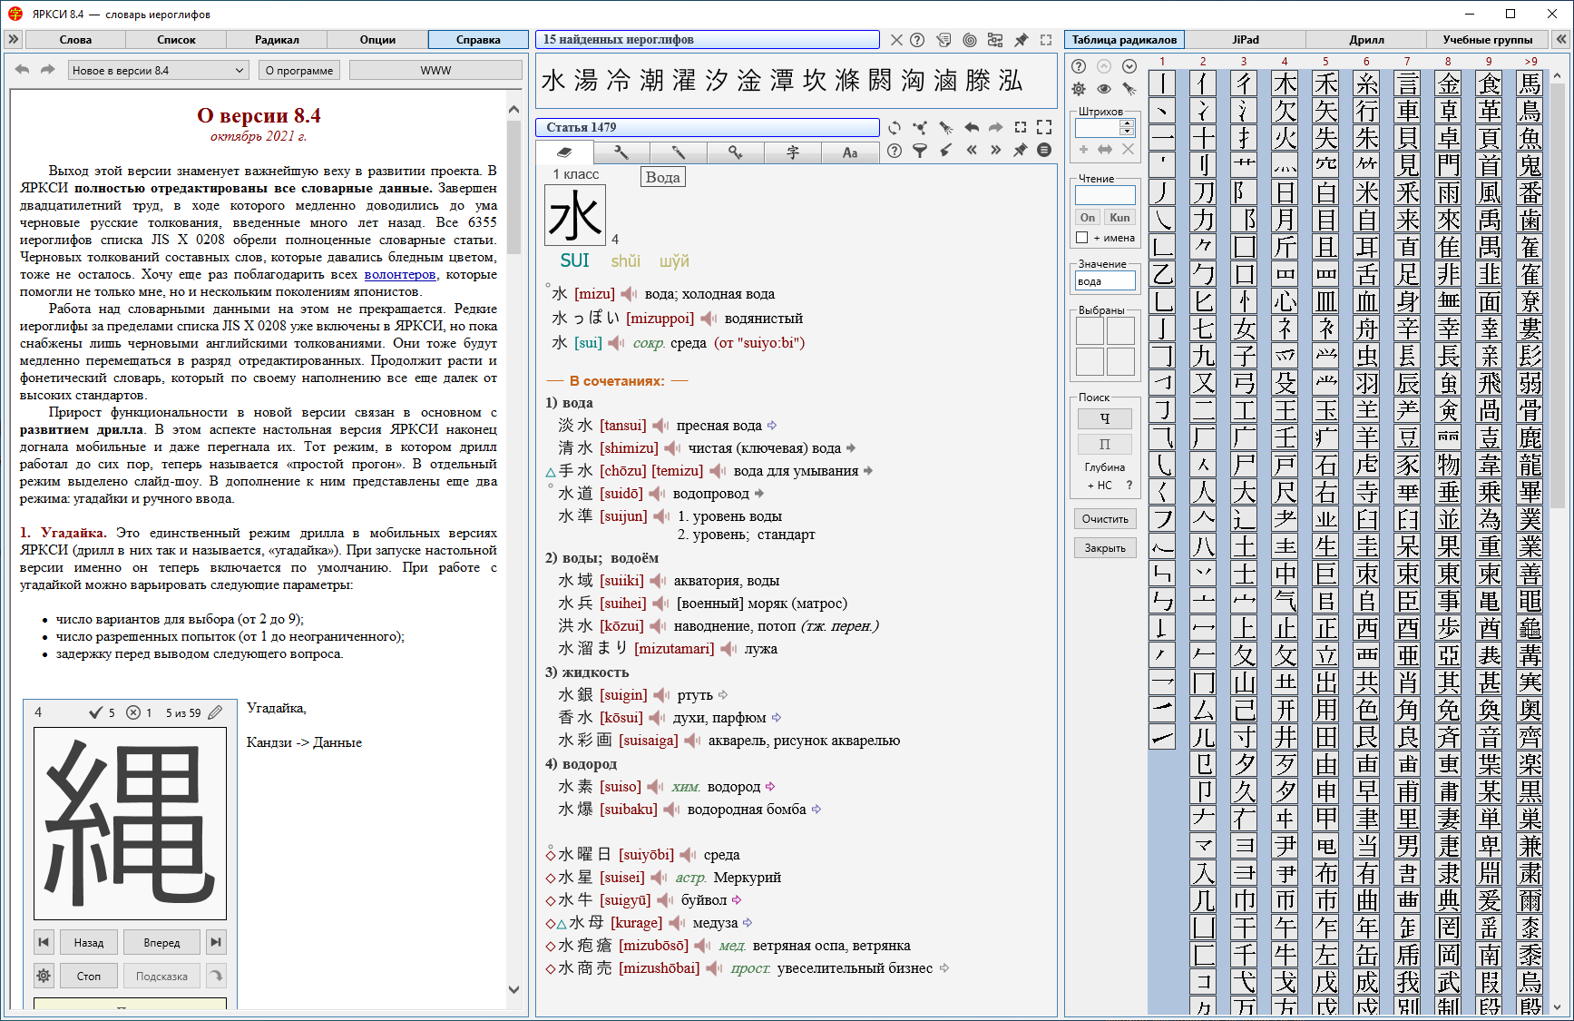Click the spiral icon in the found-kanji toolbar
The height and width of the screenshot is (1021, 1574).
[970, 40]
